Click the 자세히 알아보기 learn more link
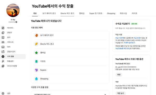The width and height of the screenshot is (156, 95). [x=129, y=43]
